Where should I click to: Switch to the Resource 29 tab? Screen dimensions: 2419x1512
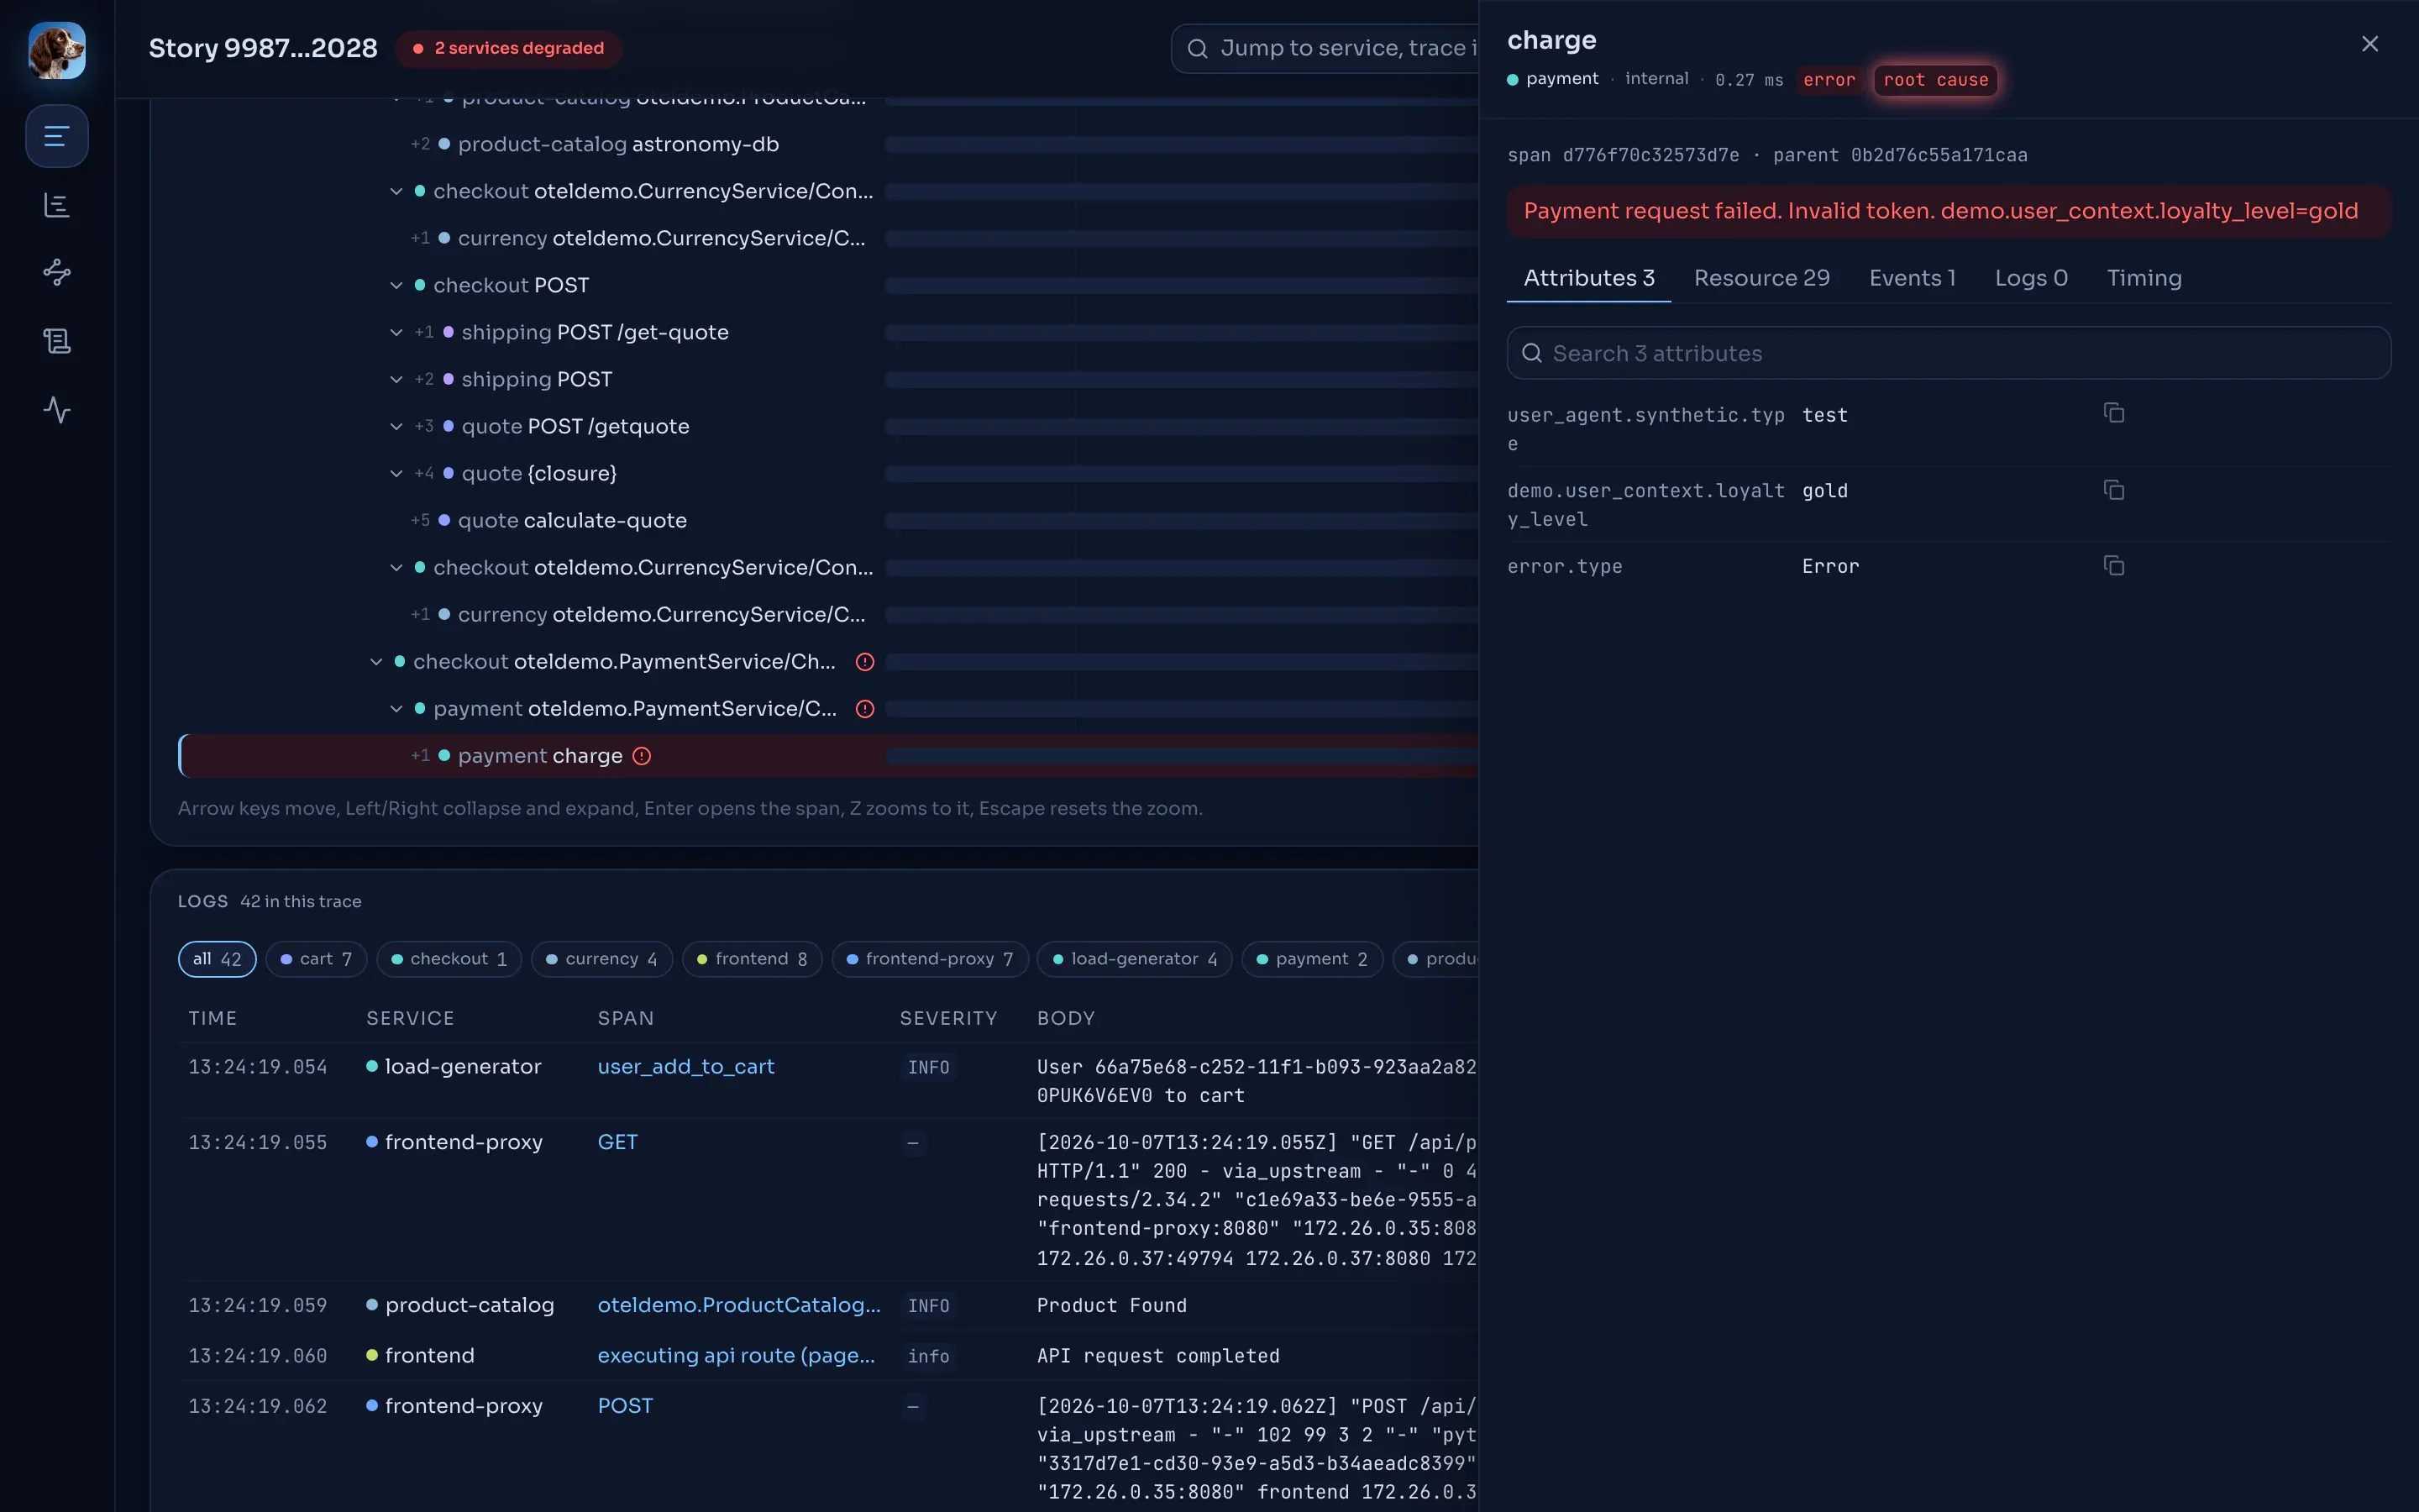tap(1761, 278)
